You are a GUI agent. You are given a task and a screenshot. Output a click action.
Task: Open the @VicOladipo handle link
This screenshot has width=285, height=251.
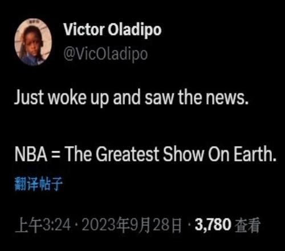[x=105, y=54]
